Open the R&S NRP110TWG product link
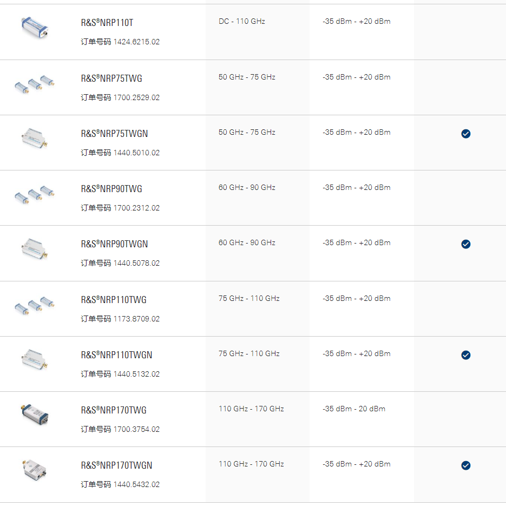The width and height of the screenshot is (506, 506). 114,300
